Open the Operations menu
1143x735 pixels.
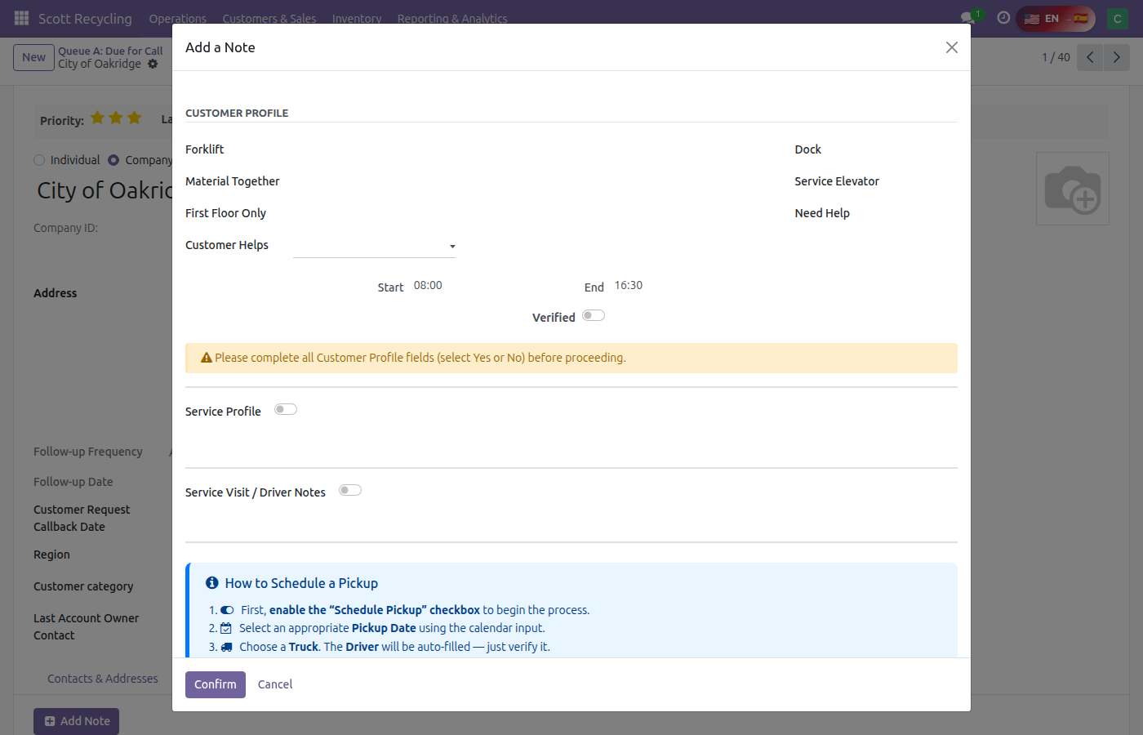[x=177, y=18]
